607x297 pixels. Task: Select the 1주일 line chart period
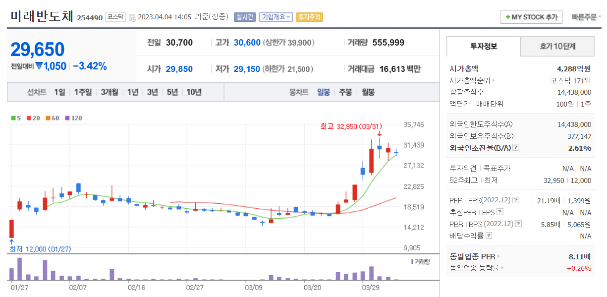tap(83, 92)
